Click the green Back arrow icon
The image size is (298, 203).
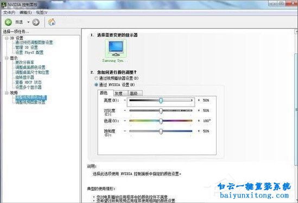pos(8,22)
